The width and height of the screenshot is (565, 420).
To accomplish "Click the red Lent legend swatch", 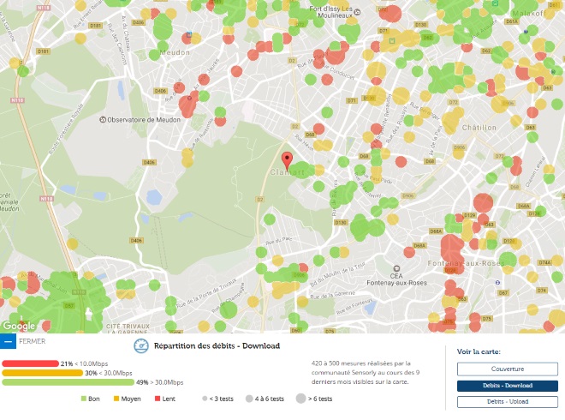I will click(157, 399).
